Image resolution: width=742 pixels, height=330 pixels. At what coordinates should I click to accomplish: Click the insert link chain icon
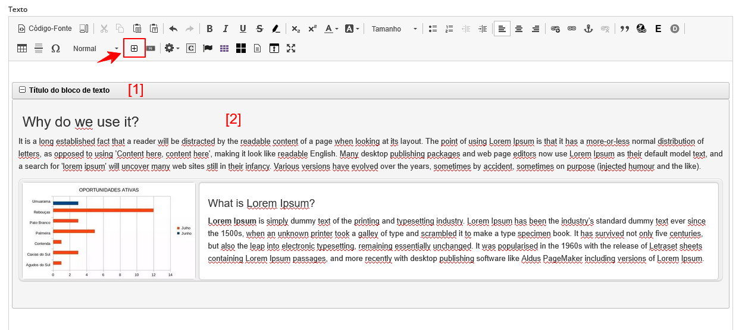[x=572, y=29]
